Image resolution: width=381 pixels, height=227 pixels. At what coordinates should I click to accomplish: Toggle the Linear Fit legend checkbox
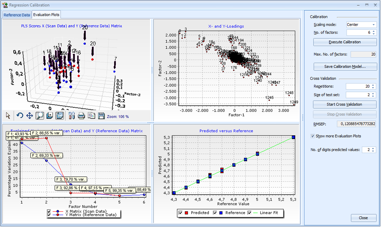click(x=250, y=213)
